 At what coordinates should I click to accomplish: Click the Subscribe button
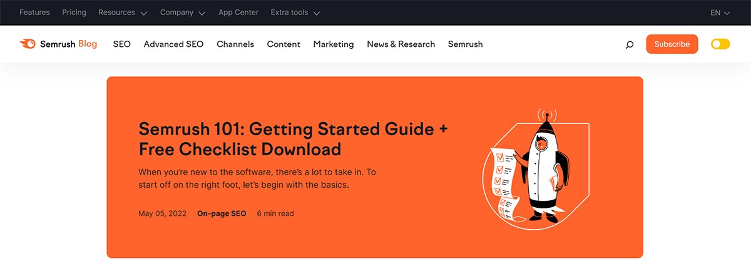(x=672, y=44)
